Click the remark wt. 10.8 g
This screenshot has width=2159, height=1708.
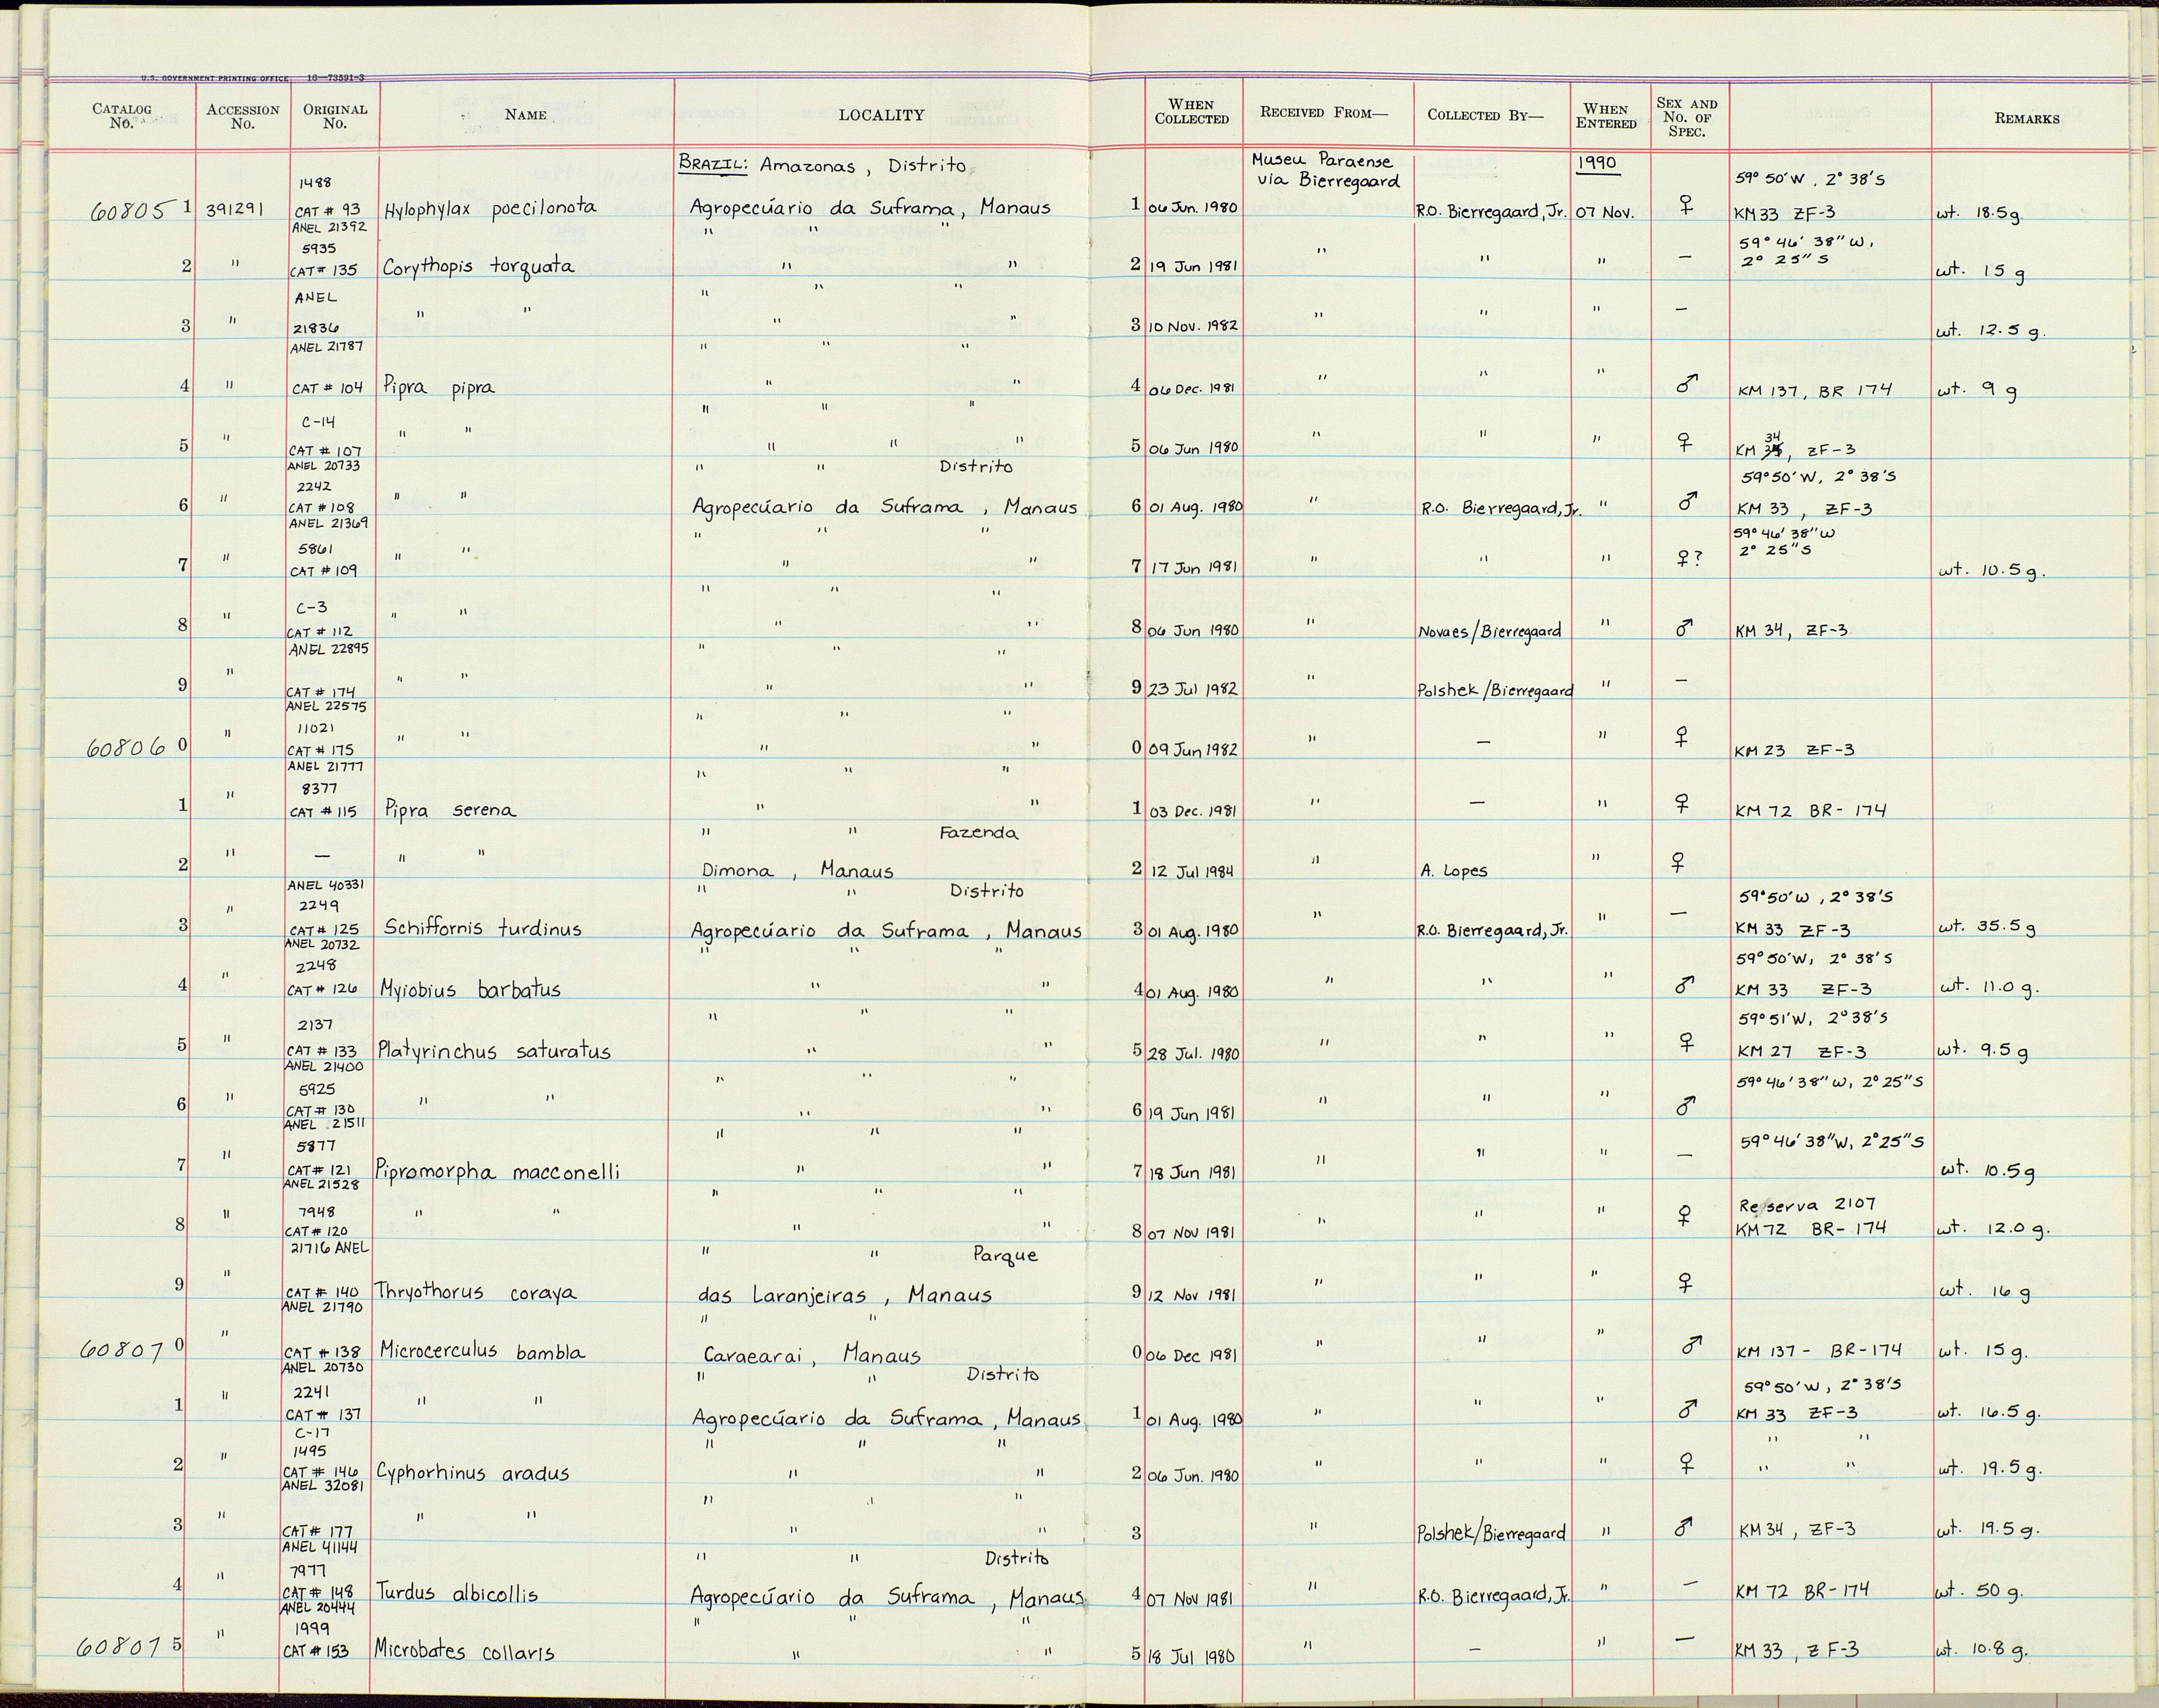click(x=1983, y=1651)
